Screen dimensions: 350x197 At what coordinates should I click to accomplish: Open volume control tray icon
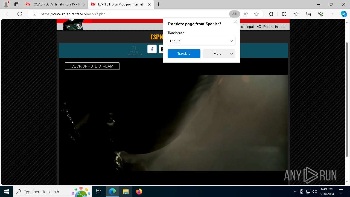coord(315,192)
